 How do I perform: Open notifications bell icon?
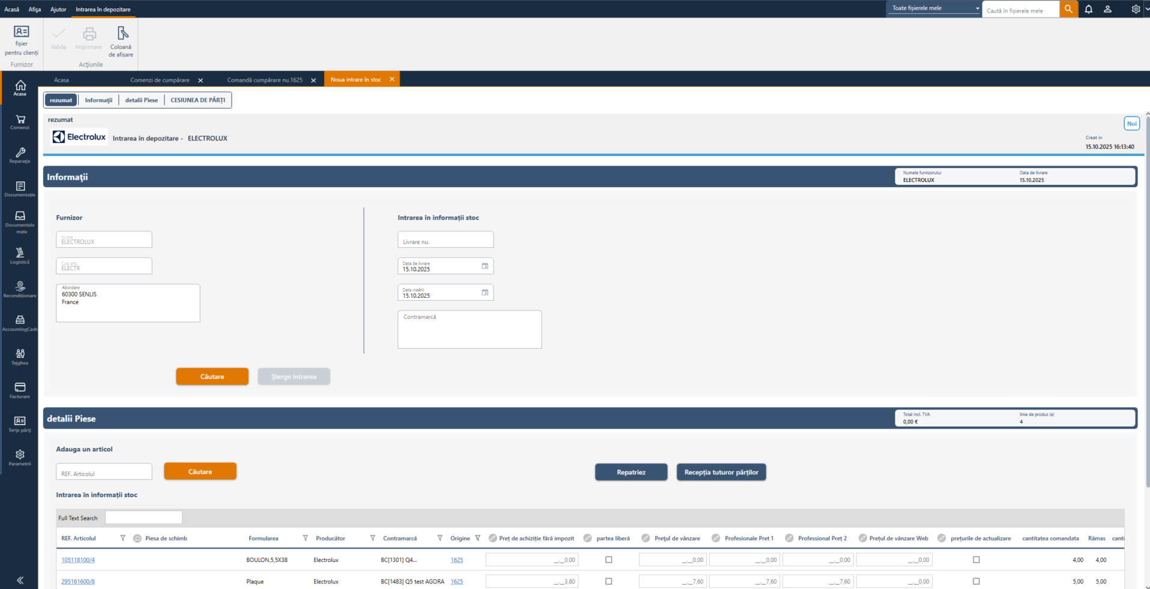click(x=1089, y=9)
